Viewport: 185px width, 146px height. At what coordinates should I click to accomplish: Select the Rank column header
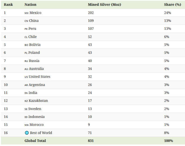(x=8, y=5)
